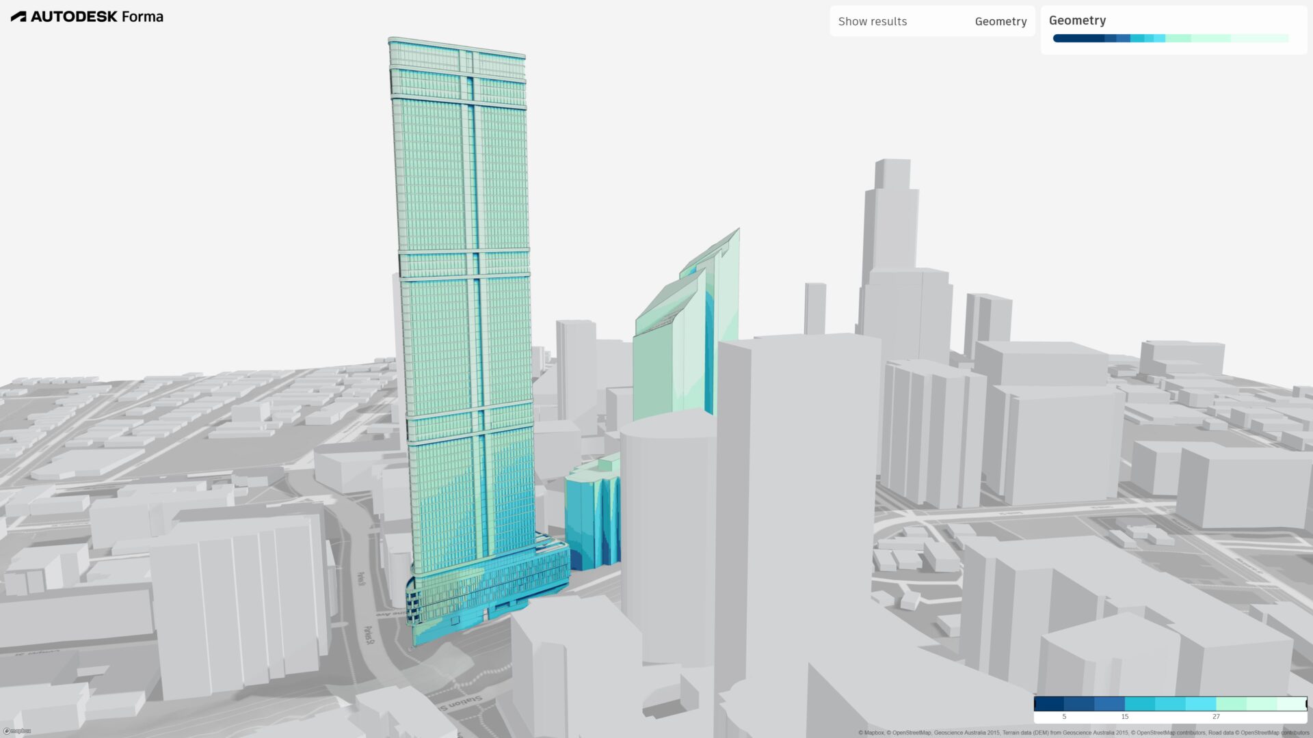The width and height of the screenshot is (1313, 738).
Task: Open the Show results Geometry dropdown
Action: (x=1000, y=21)
